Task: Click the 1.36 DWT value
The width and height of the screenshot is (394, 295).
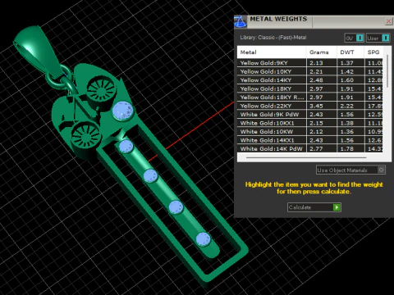Action: coord(347,132)
